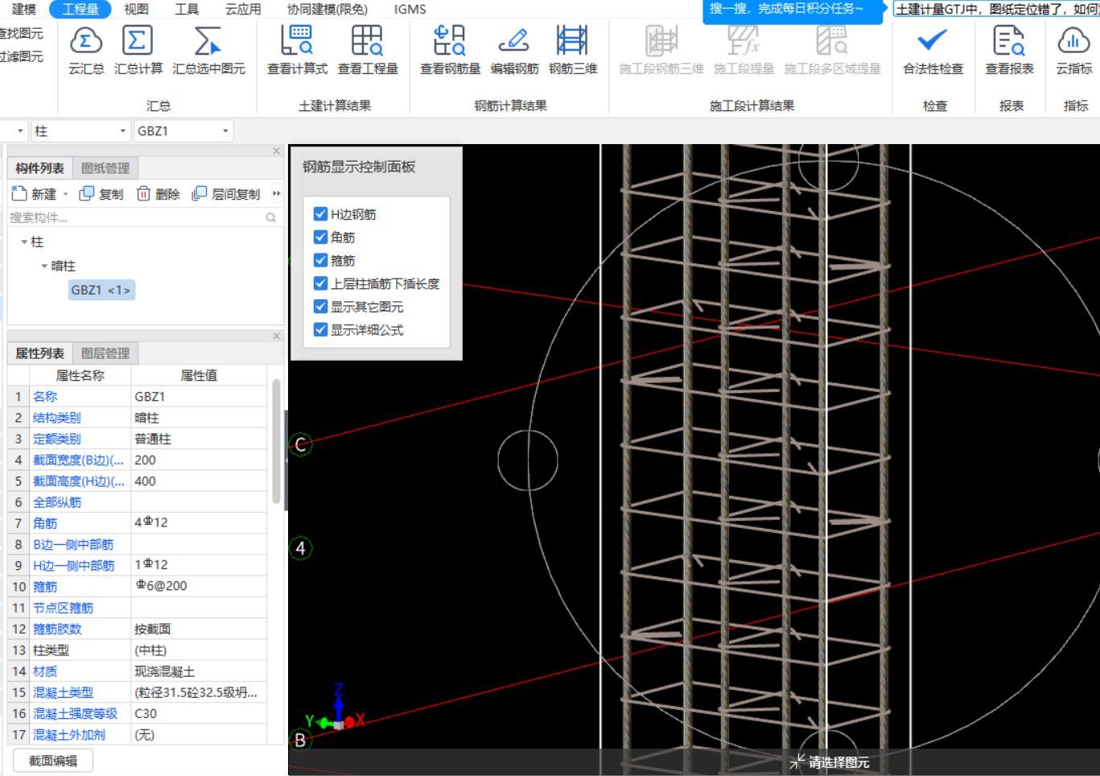Screen dimensions: 1100x776
Task: Open the 建模 ribbon tab
Action: click(24, 9)
